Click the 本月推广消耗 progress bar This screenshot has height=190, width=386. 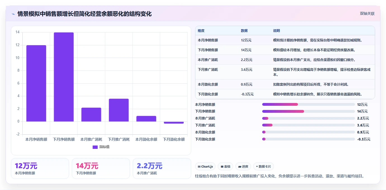pos(309,118)
